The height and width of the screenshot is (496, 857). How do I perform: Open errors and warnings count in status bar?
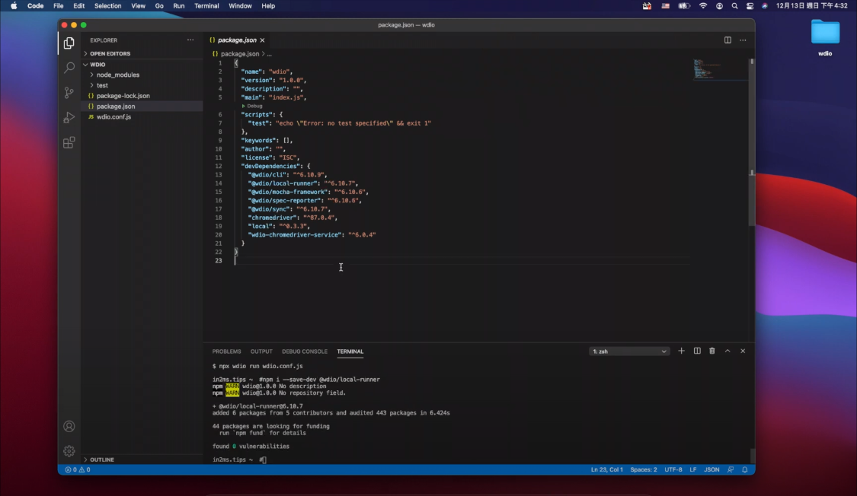click(78, 469)
